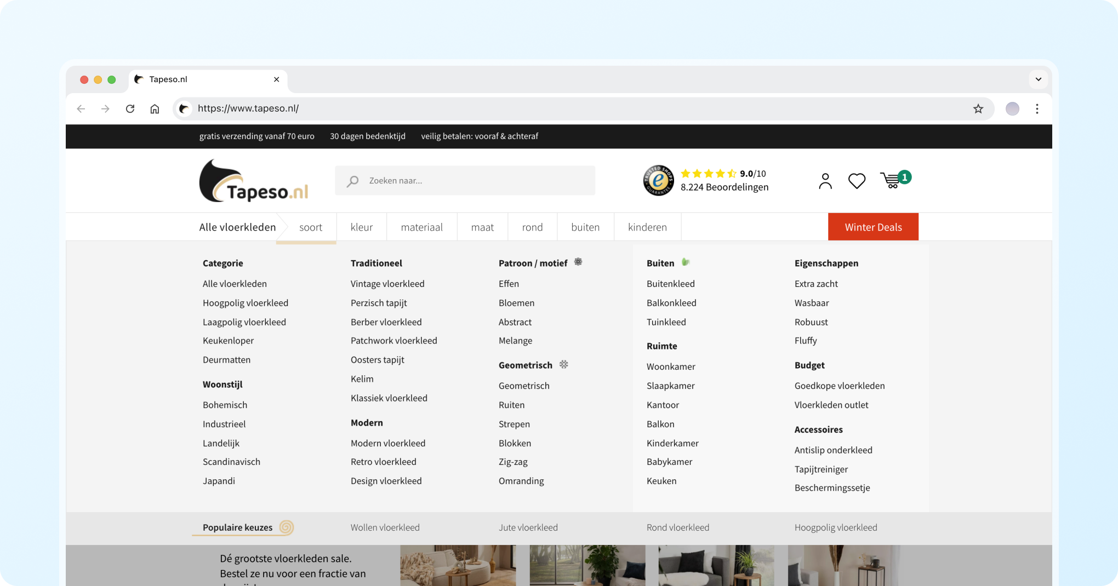Bookmark page with the star icon
This screenshot has width=1118, height=586.
tap(978, 108)
